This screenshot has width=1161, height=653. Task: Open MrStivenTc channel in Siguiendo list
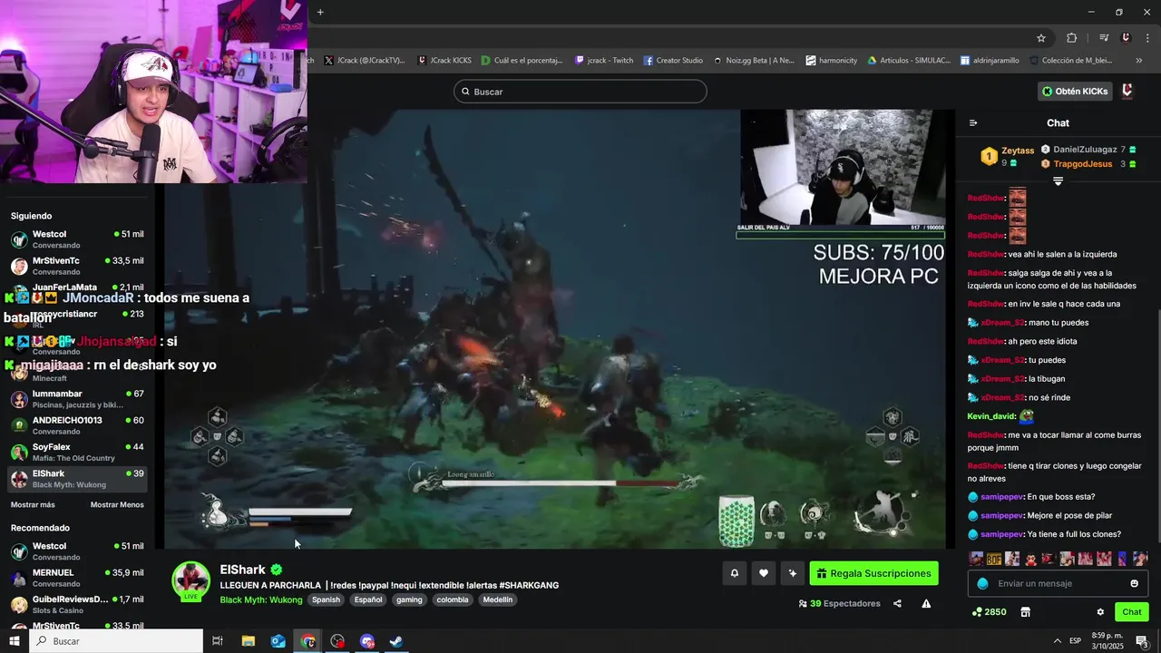(x=77, y=266)
